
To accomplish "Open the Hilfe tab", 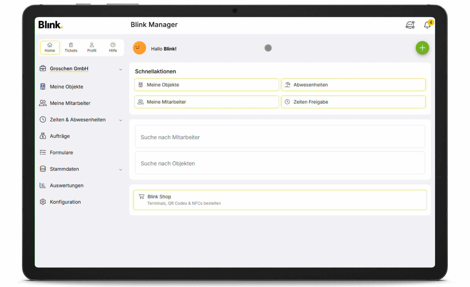I will click(x=113, y=47).
